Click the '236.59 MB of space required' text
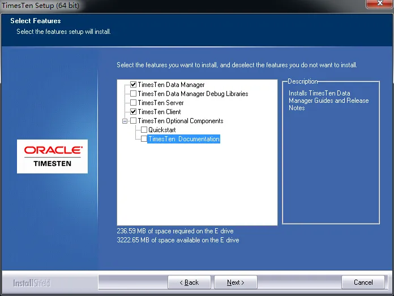This screenshot has width=394, height=296. tap(175, 231)
